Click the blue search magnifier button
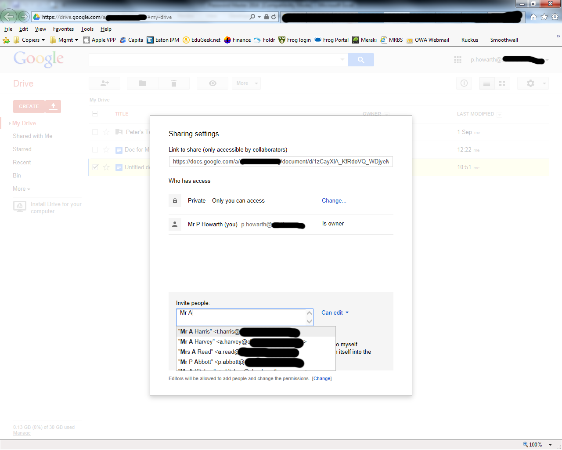 click(x=361, y=60)
